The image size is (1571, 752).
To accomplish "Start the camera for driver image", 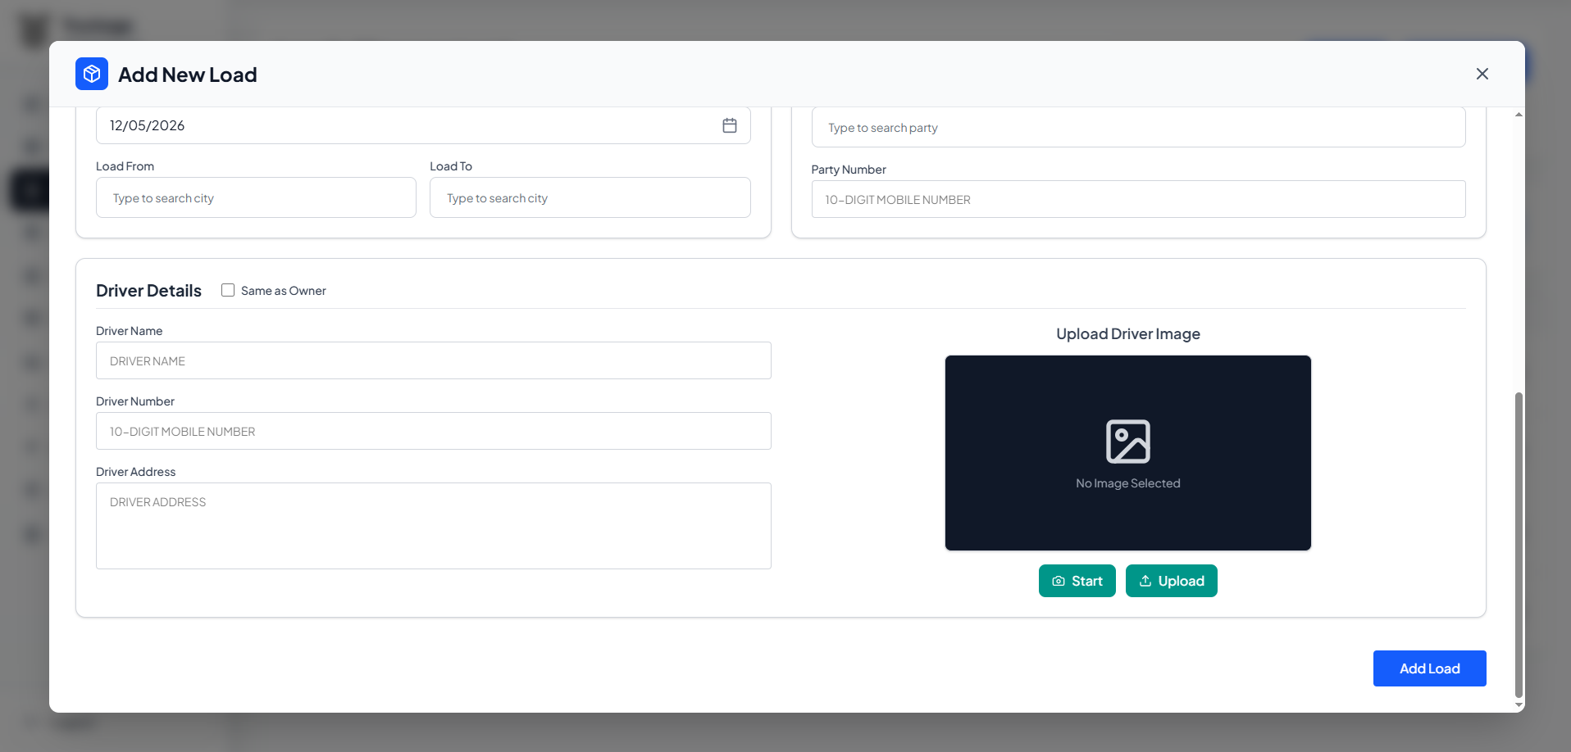I will click(1077, 581).
